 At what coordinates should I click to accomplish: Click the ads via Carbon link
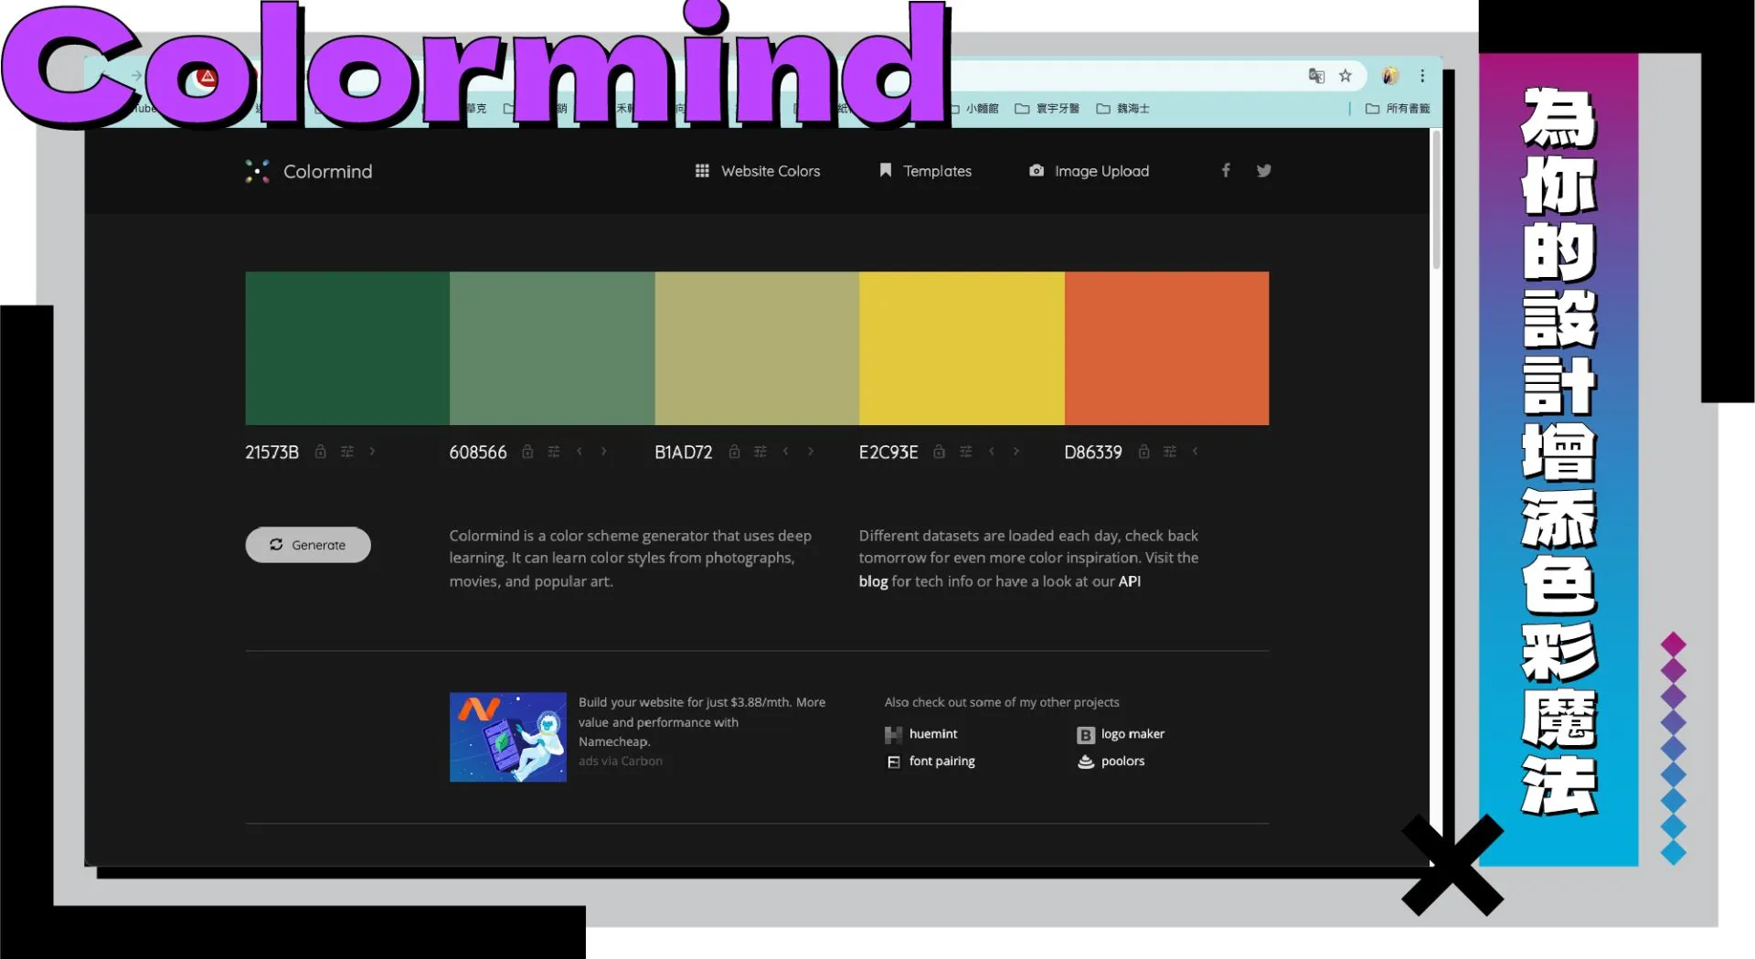click(x=621, y=761)
